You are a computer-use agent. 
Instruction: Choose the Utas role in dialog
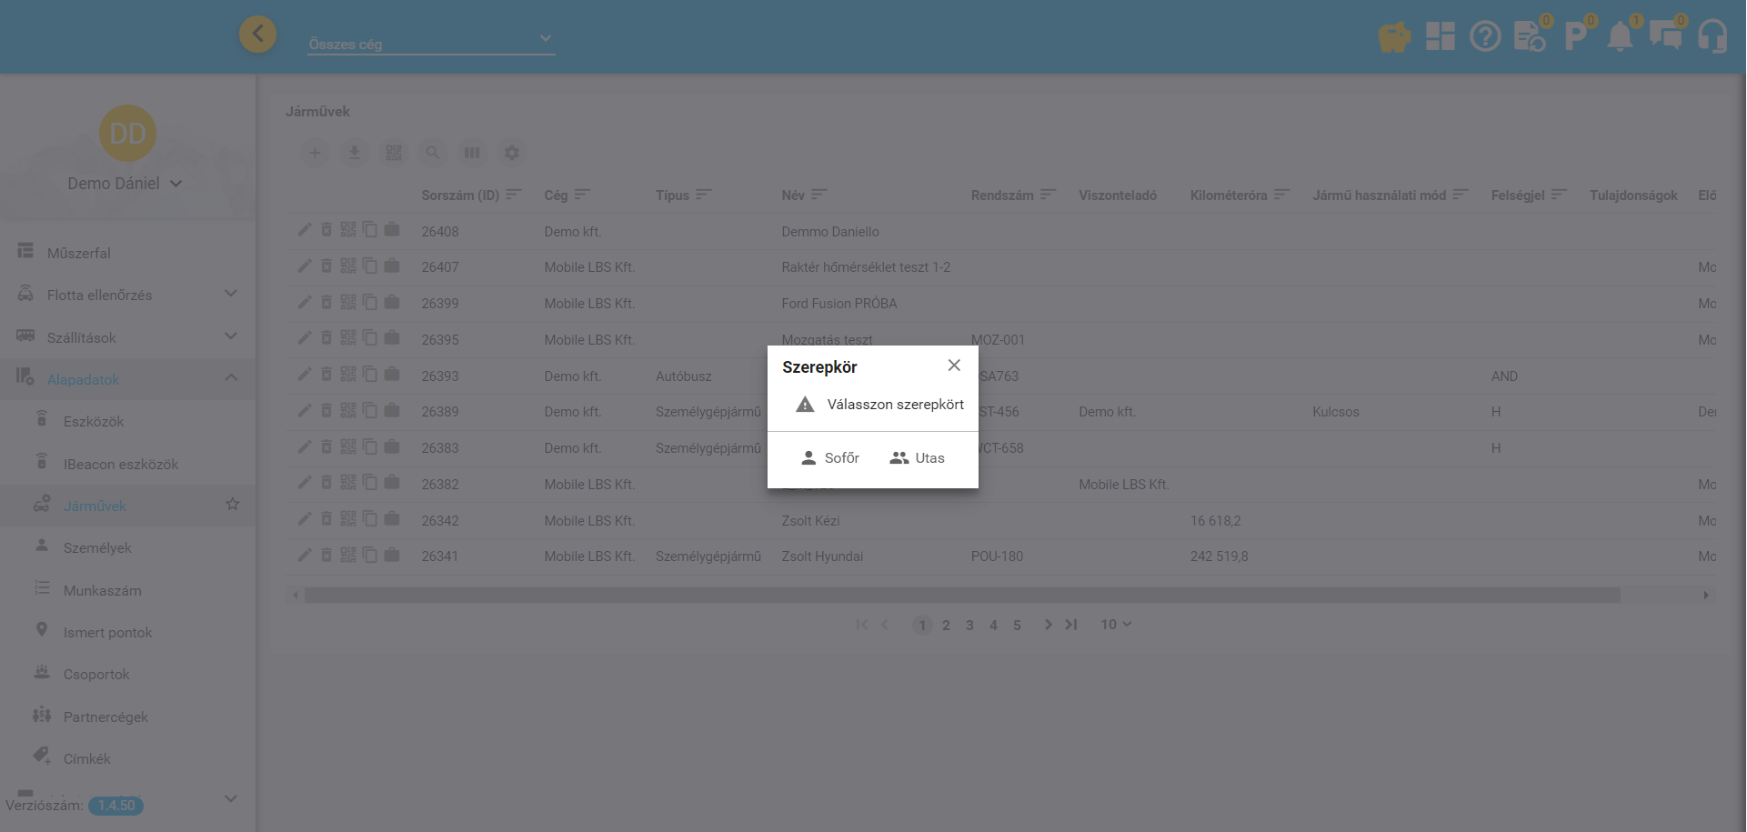point(917,458)
